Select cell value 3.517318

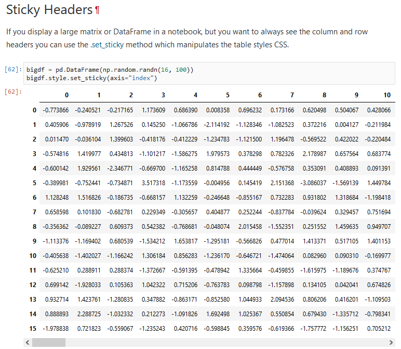153,183
